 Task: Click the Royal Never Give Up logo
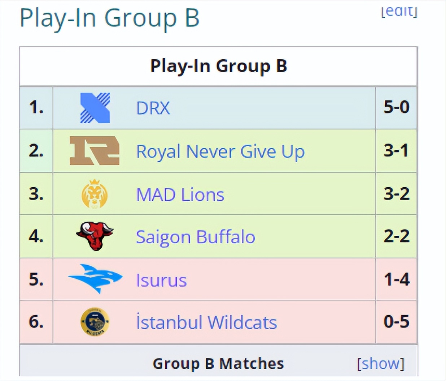point(95,151)
